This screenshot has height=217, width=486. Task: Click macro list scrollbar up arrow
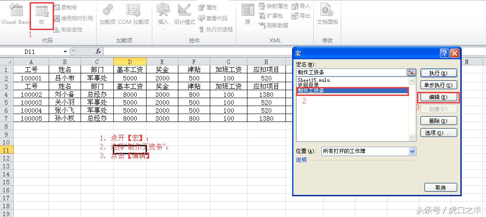412,81
